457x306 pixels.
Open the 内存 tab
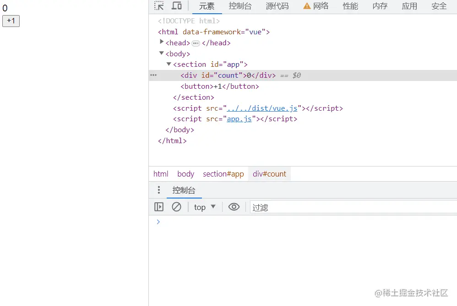[380, 6]
